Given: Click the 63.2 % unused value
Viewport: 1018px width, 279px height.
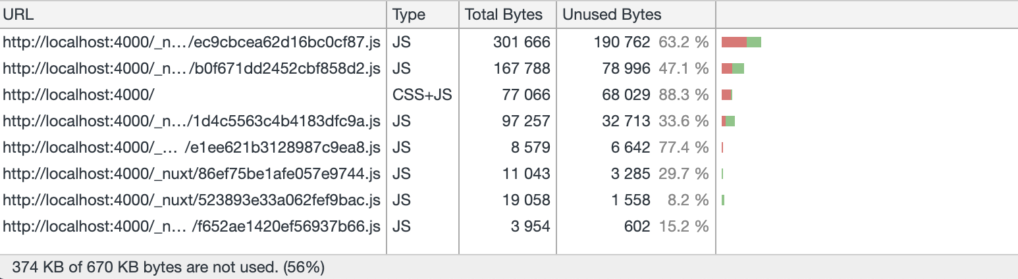Looking at the screenshot, I should 683,42.
